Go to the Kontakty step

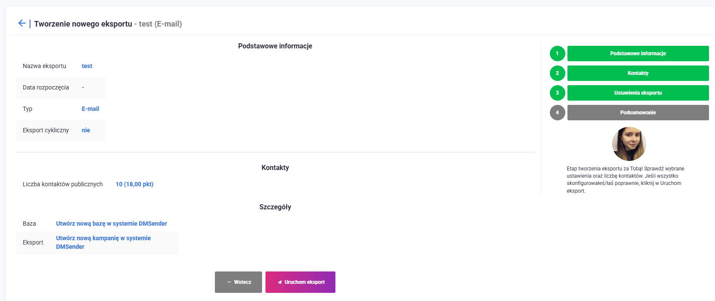[638, 73]
